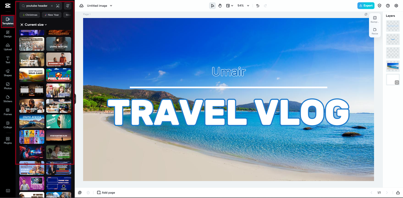The height and width of the screenshot is (198, 403).
Task: Open the Collage panel
Action: [8, 125]
